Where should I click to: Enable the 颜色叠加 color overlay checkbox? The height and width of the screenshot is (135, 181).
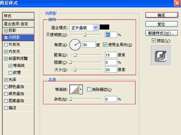click(x=6, y=87)
